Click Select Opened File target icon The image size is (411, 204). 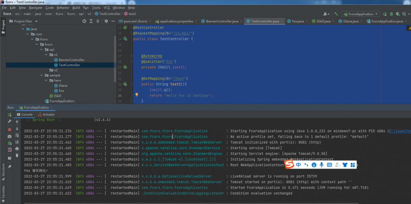click(84, 21)
